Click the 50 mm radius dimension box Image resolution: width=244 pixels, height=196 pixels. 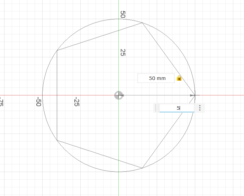pyautogui.click(x=157, y=78)
